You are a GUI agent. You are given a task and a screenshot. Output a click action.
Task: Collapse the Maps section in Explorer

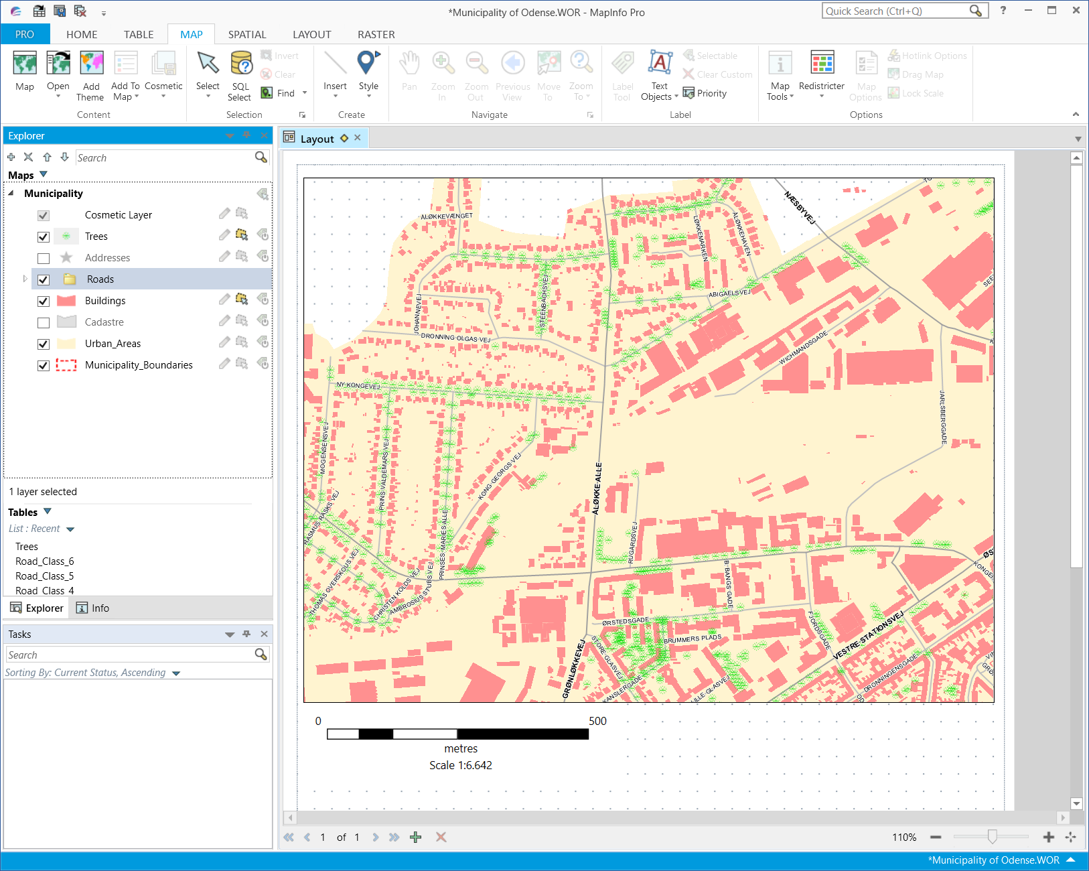click(43, 174)
